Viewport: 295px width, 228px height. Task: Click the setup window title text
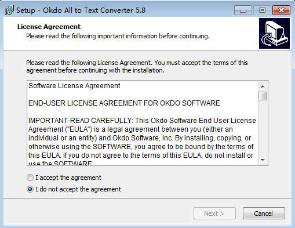pyautogui.click(x=81, y=10)
